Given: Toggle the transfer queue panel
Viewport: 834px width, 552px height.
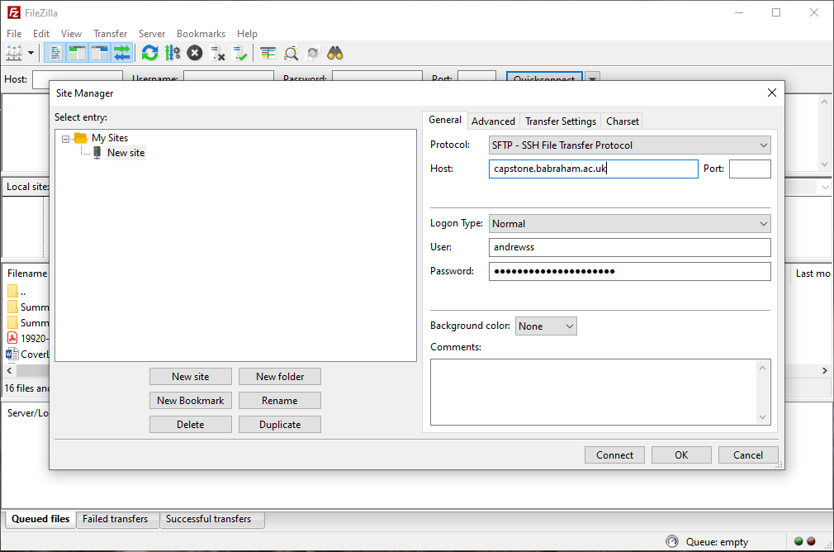Looking at the screenshot, I should coord(122,52).
